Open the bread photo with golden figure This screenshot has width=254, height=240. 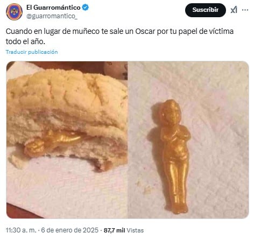coord(67,140)
